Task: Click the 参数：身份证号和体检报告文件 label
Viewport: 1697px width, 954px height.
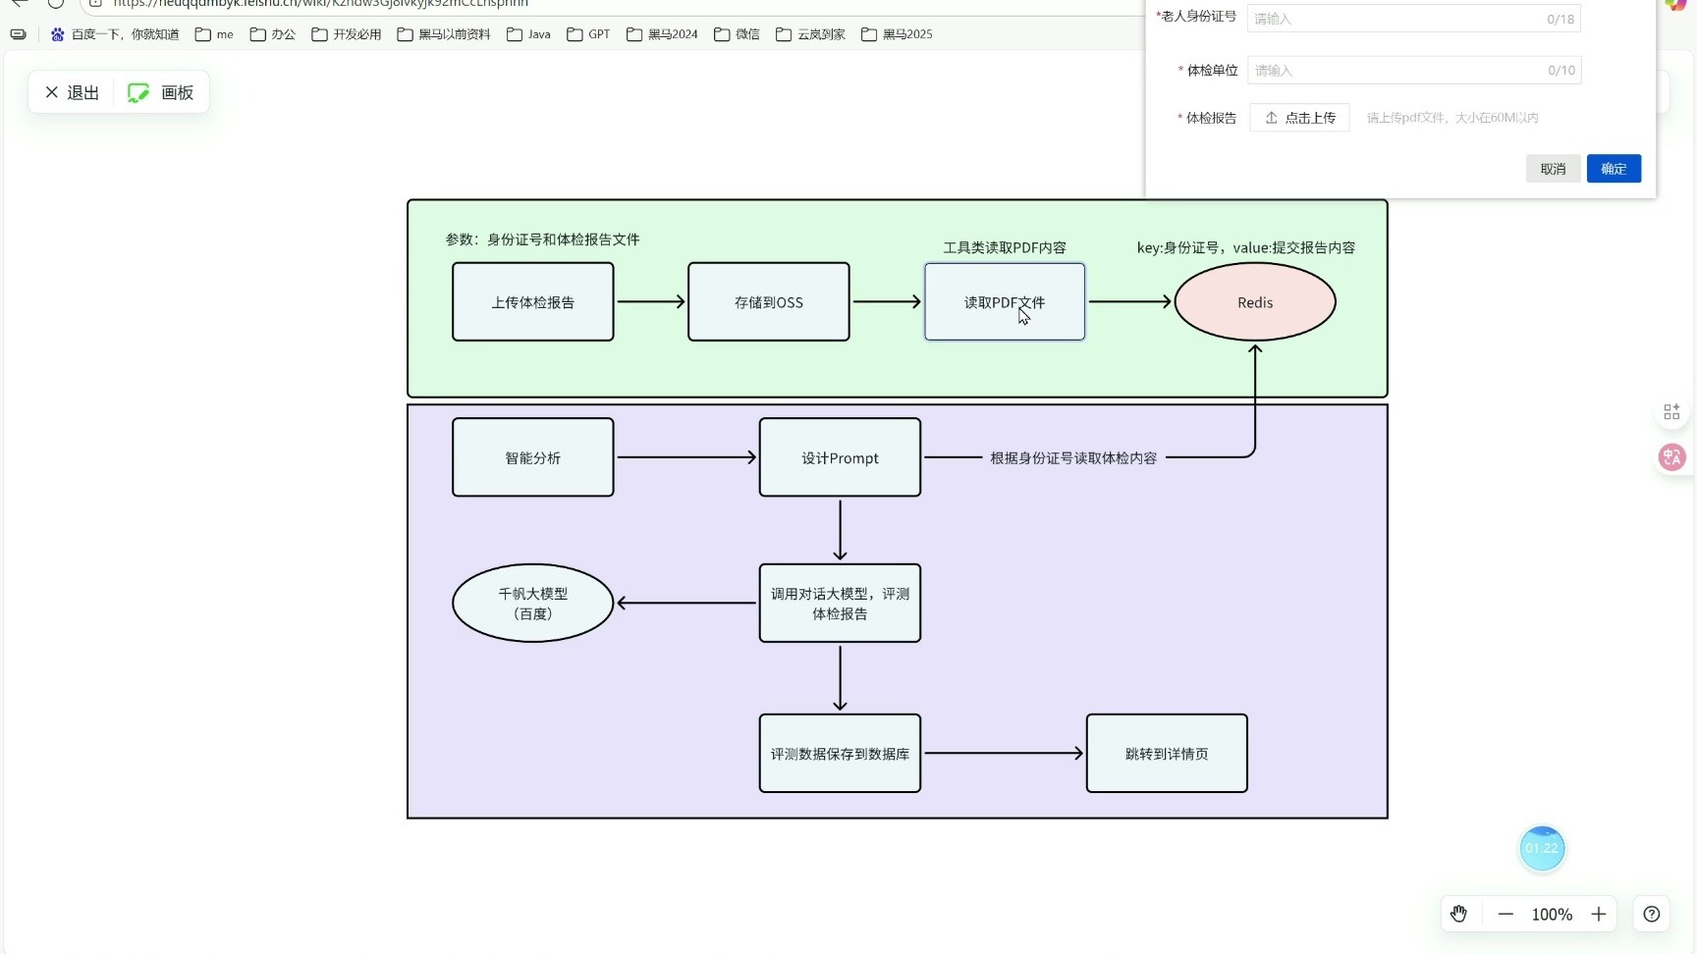Action: [x=543, y=239]
